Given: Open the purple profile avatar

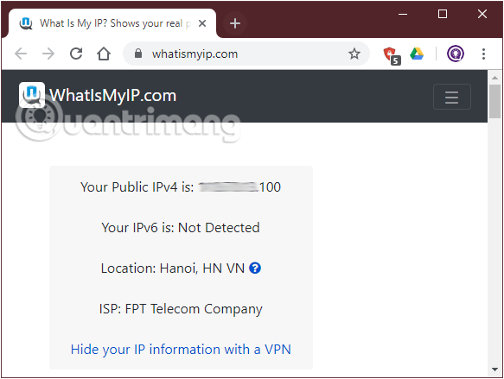Looking at the screenshot, I should (x=456, y=54).
